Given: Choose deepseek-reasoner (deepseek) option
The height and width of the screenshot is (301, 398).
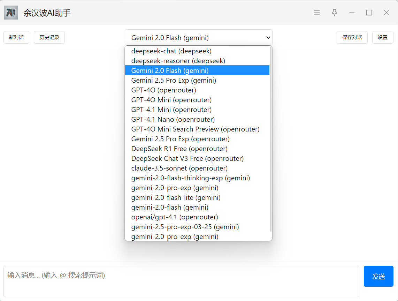Looking at the screenshot, I should (x=197, y=61).
